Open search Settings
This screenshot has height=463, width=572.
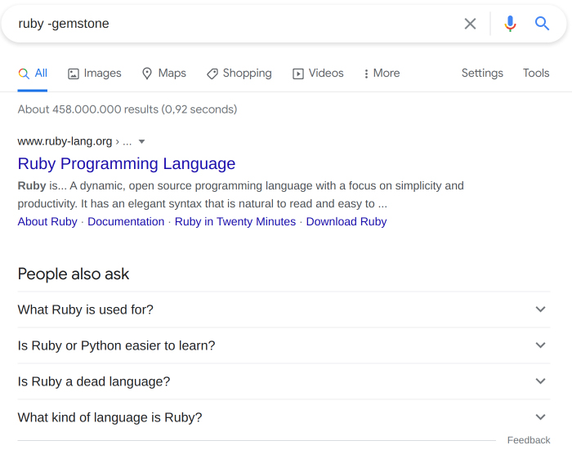482,73
